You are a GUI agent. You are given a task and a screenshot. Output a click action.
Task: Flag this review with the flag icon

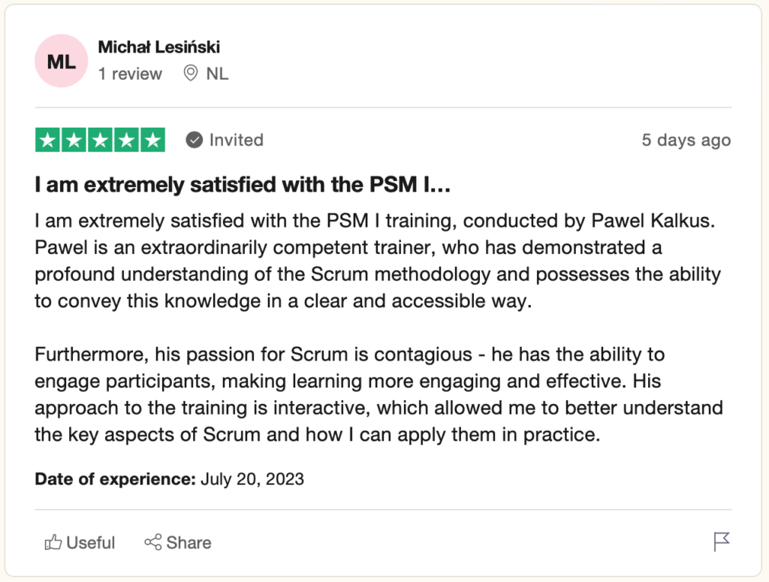coord(722,541)
